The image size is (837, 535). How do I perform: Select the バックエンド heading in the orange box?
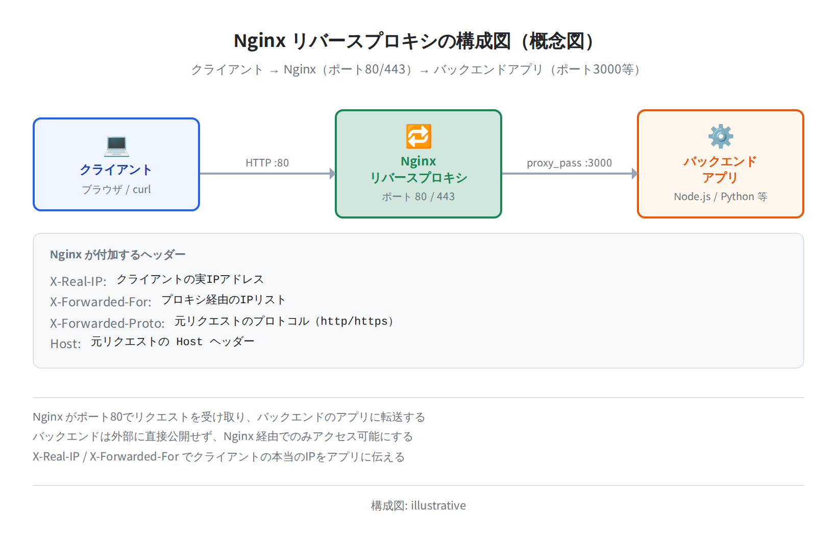(721, 161)
